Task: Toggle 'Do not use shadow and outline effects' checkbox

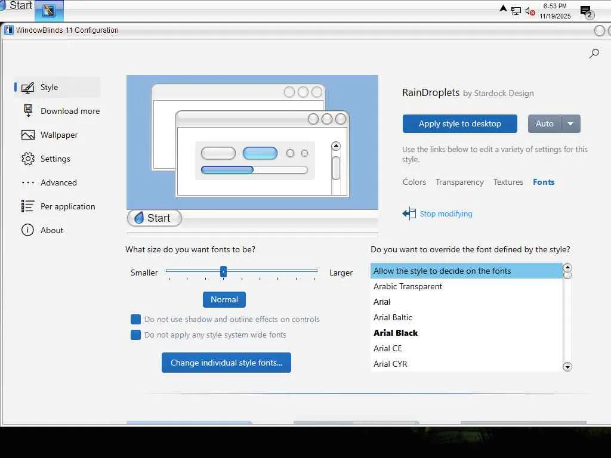Action: 135,320
